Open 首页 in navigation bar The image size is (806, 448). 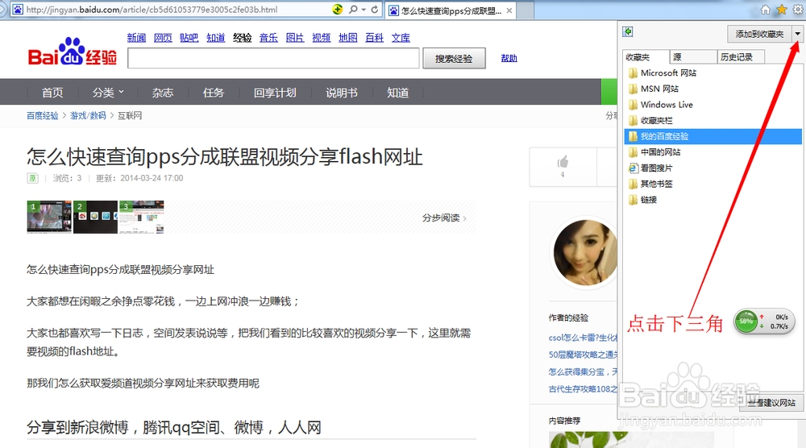click(x=52, y=93)
